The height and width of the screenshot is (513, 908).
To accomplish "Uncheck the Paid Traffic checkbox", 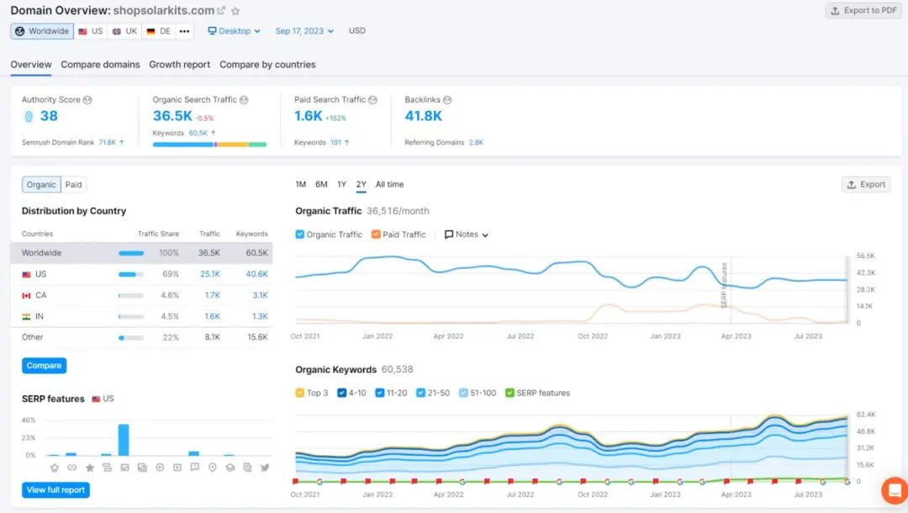I will click(376, 235).
